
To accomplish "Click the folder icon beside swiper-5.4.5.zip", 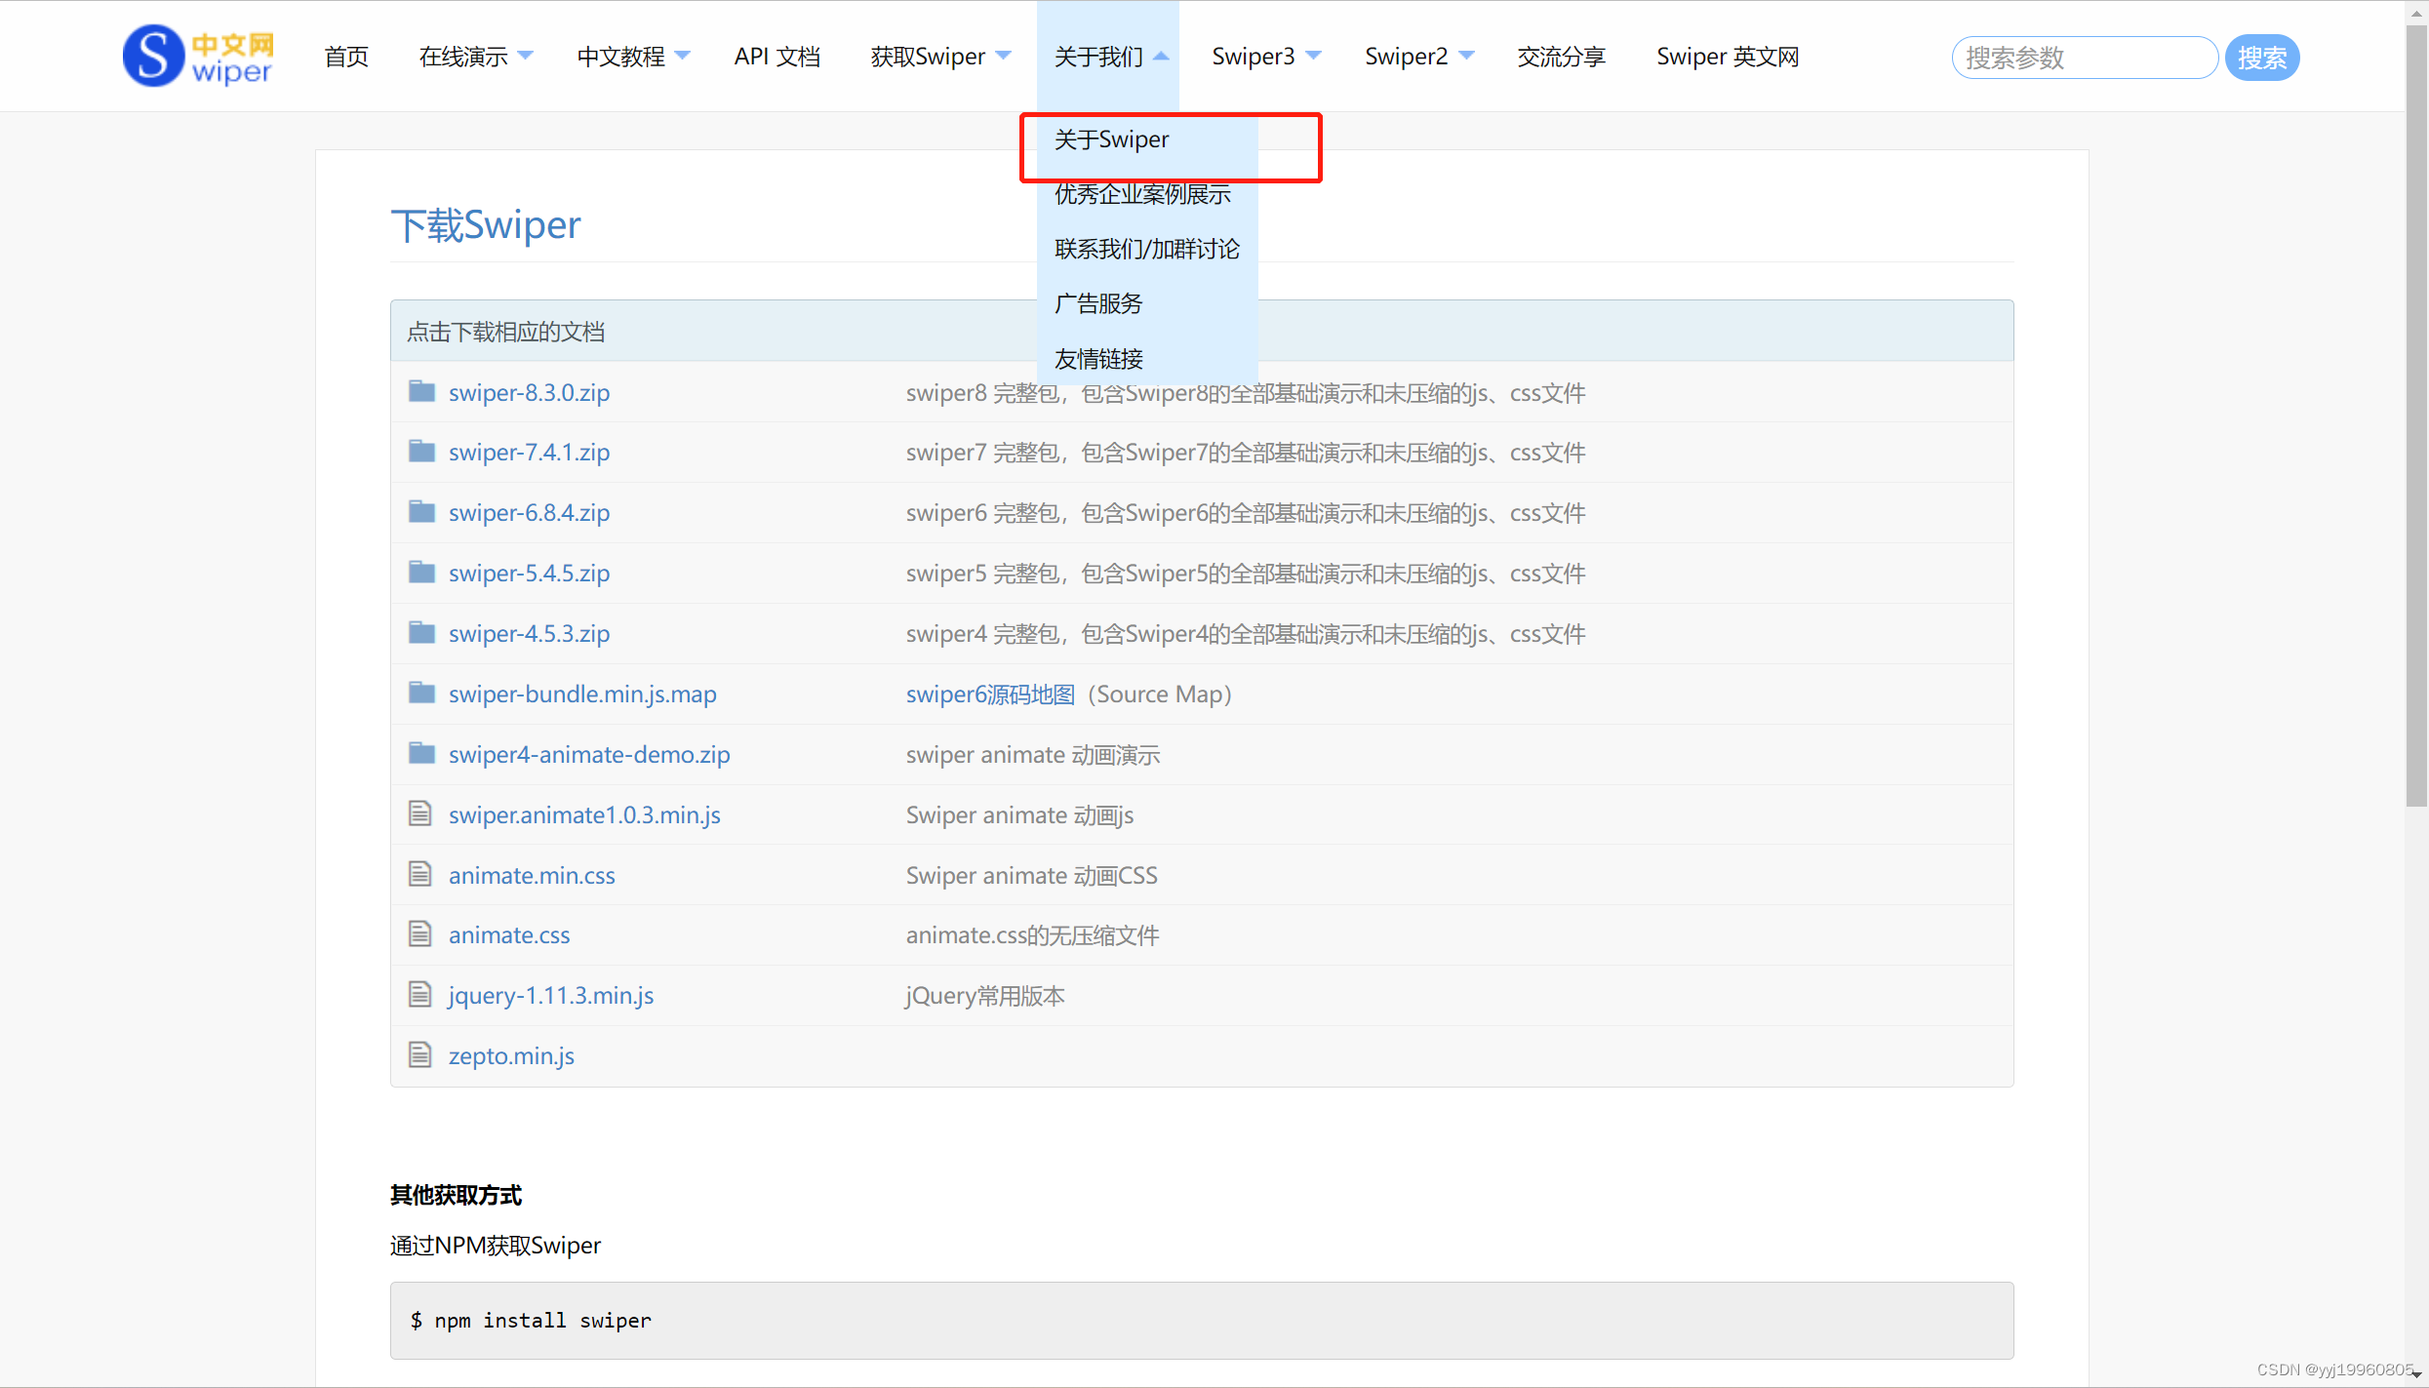I will point(422,572).
